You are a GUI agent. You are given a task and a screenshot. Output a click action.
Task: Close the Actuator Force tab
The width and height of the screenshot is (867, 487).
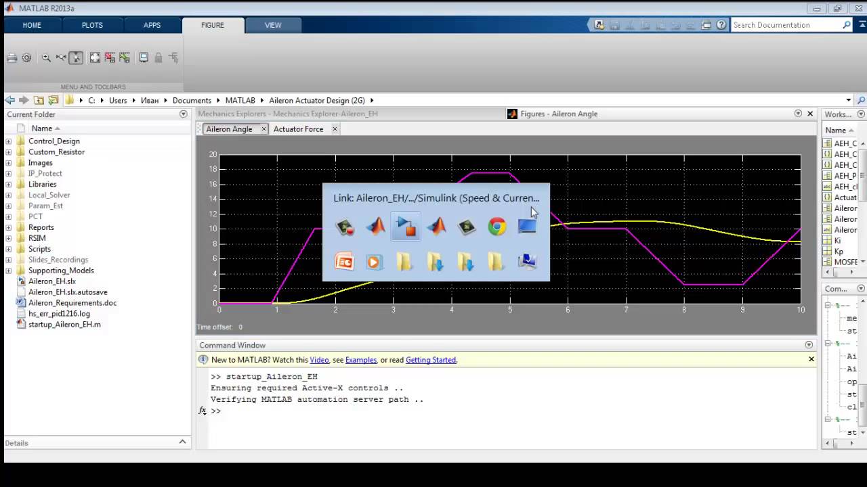pos(335,129)
